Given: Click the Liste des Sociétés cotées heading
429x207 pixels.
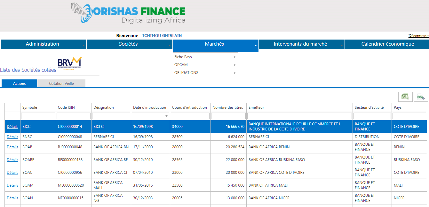Looking at the screenshot, I should click(x=28, y=70).
